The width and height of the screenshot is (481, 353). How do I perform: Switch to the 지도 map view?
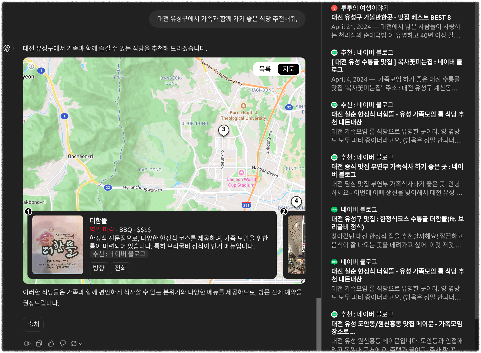pyautogui.click(x=288, y=69)
